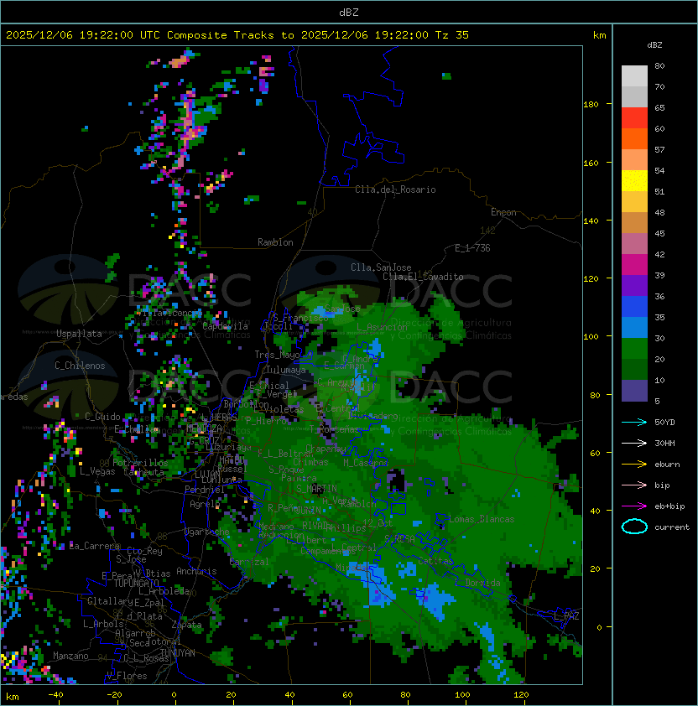Click the -40 km tick on bottom axis

pos(55,695)
